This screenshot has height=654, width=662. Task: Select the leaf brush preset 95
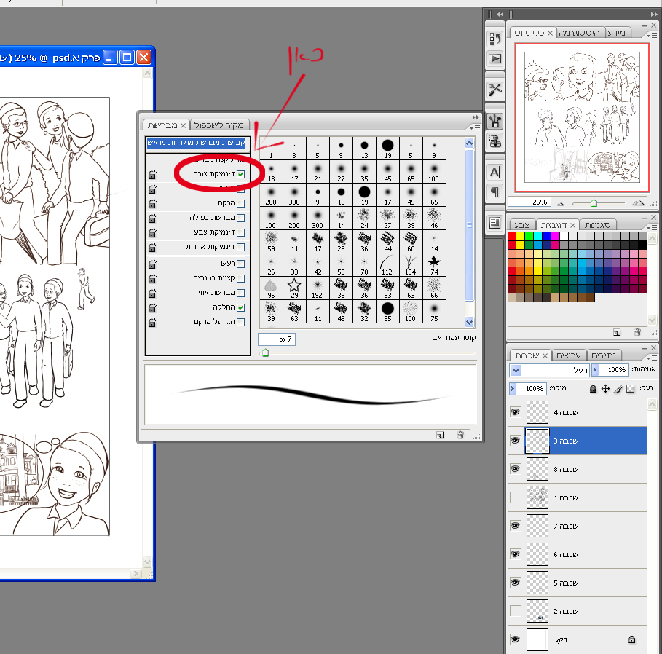click(x=271, y=288)
